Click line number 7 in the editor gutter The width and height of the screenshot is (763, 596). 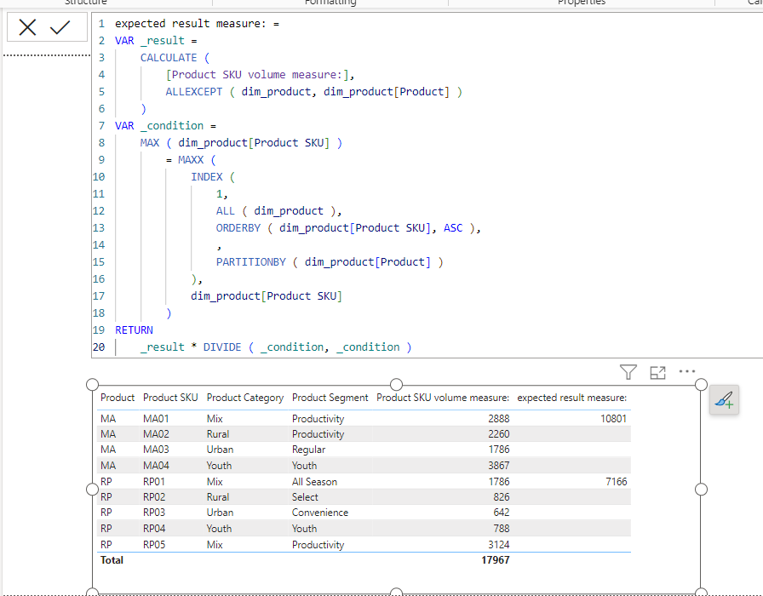101,126
